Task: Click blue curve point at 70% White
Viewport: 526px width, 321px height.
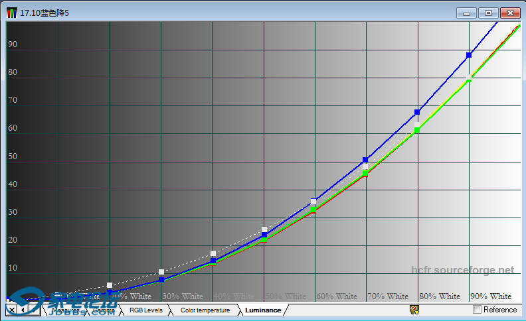Action: [x=365, y=160]
